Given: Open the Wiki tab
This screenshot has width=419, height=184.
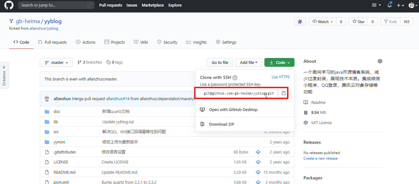Looking at the screenshot, I should 141,42.
